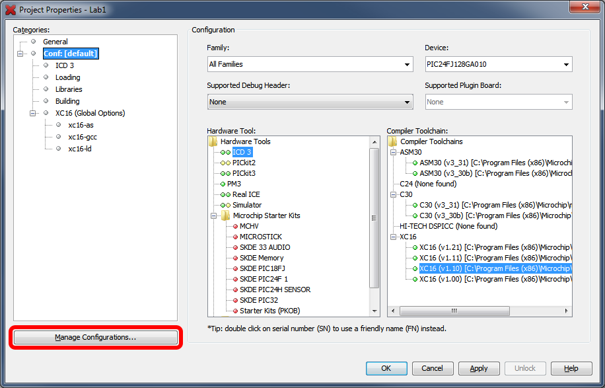Image resolution: width=605 pixels, height=388 pixels.
Task: Collapse the Conf: [default] tree node
Action: point(20,54)
